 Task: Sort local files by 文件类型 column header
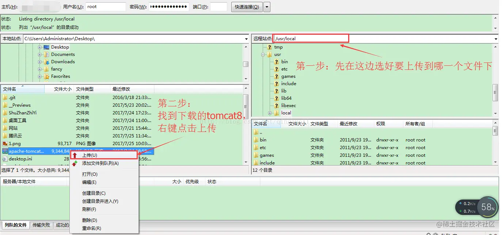[92, 89]
